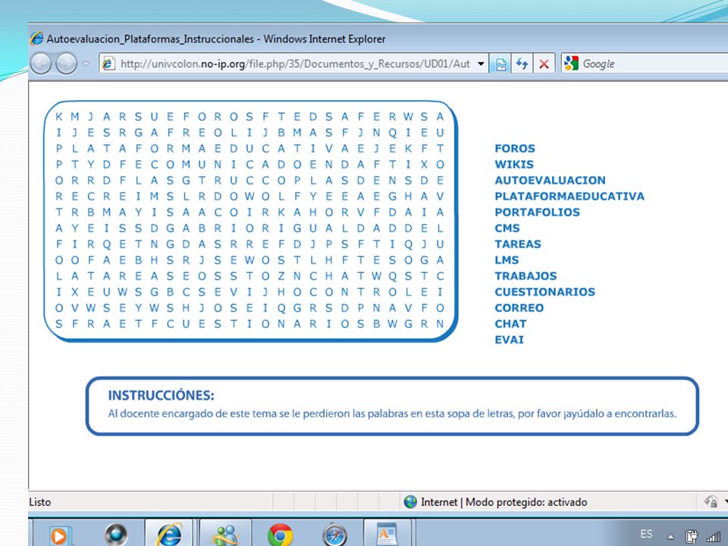Click the status bar security lock icon

[711, 502]
